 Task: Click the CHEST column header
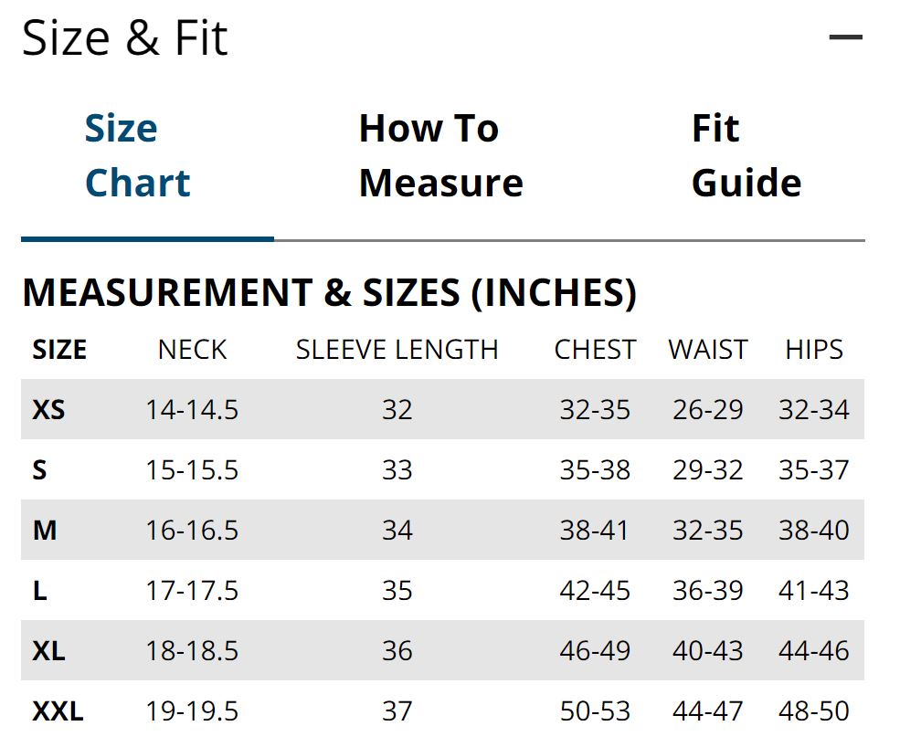click(595, 350)
